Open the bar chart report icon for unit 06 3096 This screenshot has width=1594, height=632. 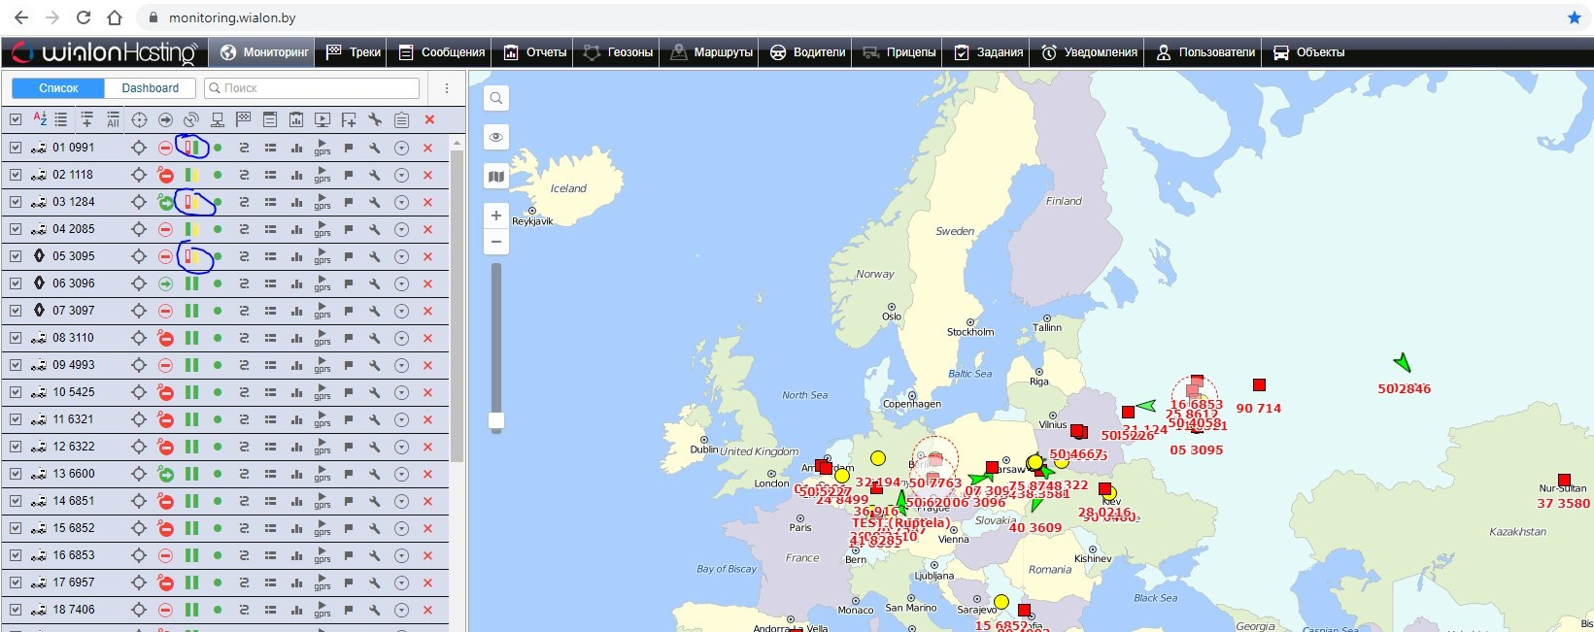[296, 283]
